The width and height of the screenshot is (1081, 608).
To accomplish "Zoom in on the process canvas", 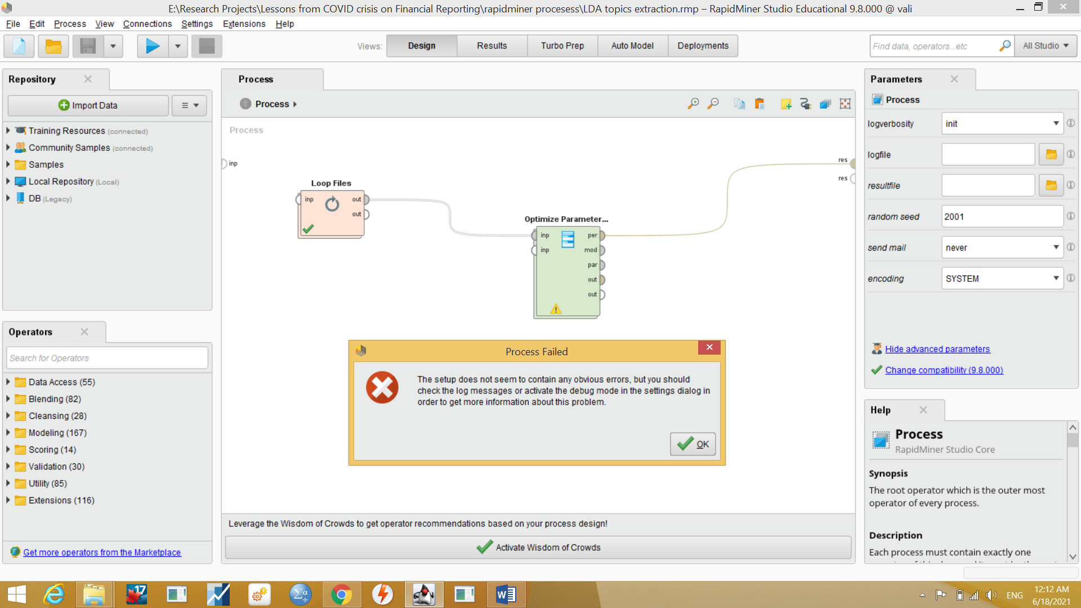I will coord(693,104).
